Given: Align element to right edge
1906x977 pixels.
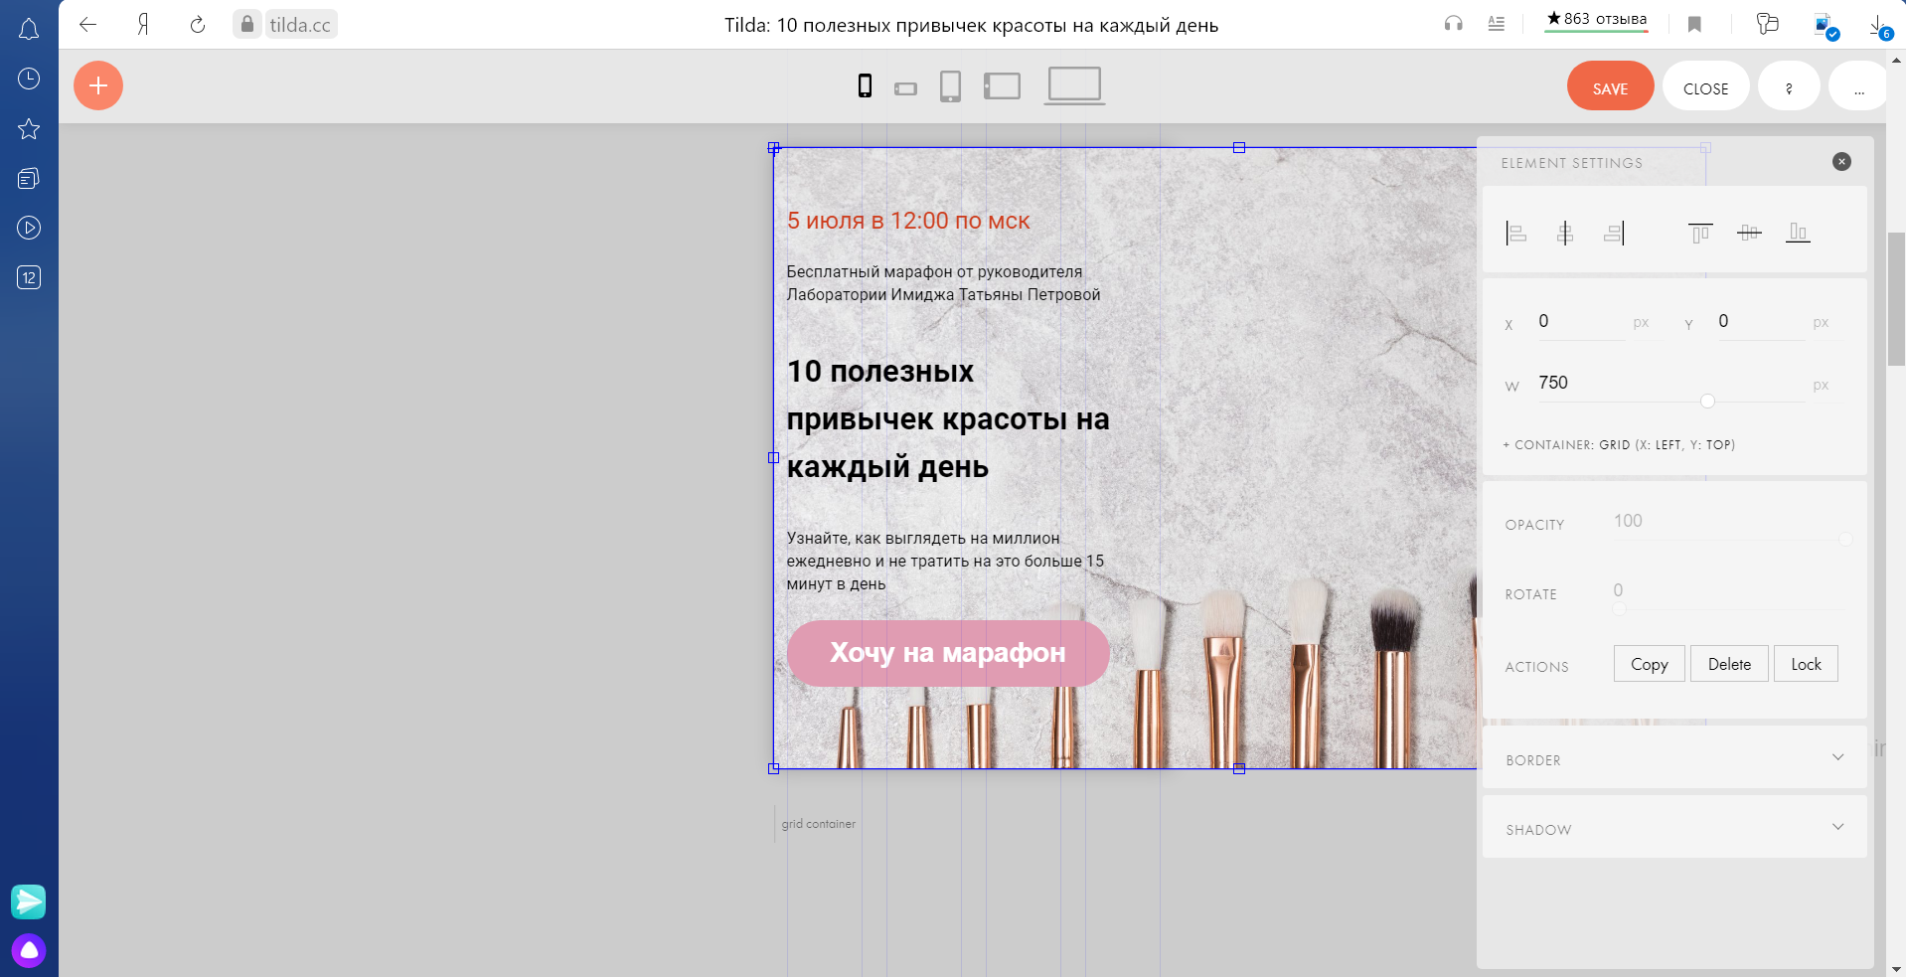Looking at the screenshot, I should [1614, 233].
